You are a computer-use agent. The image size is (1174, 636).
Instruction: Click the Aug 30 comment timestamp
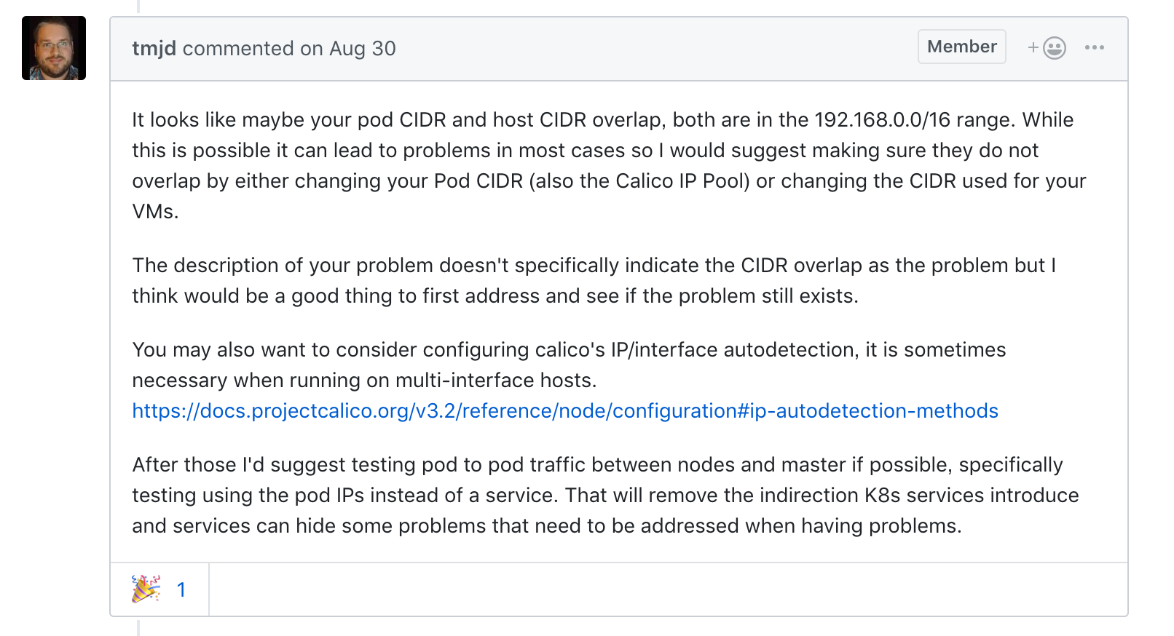pyautogui.click(x=362, y=48)
